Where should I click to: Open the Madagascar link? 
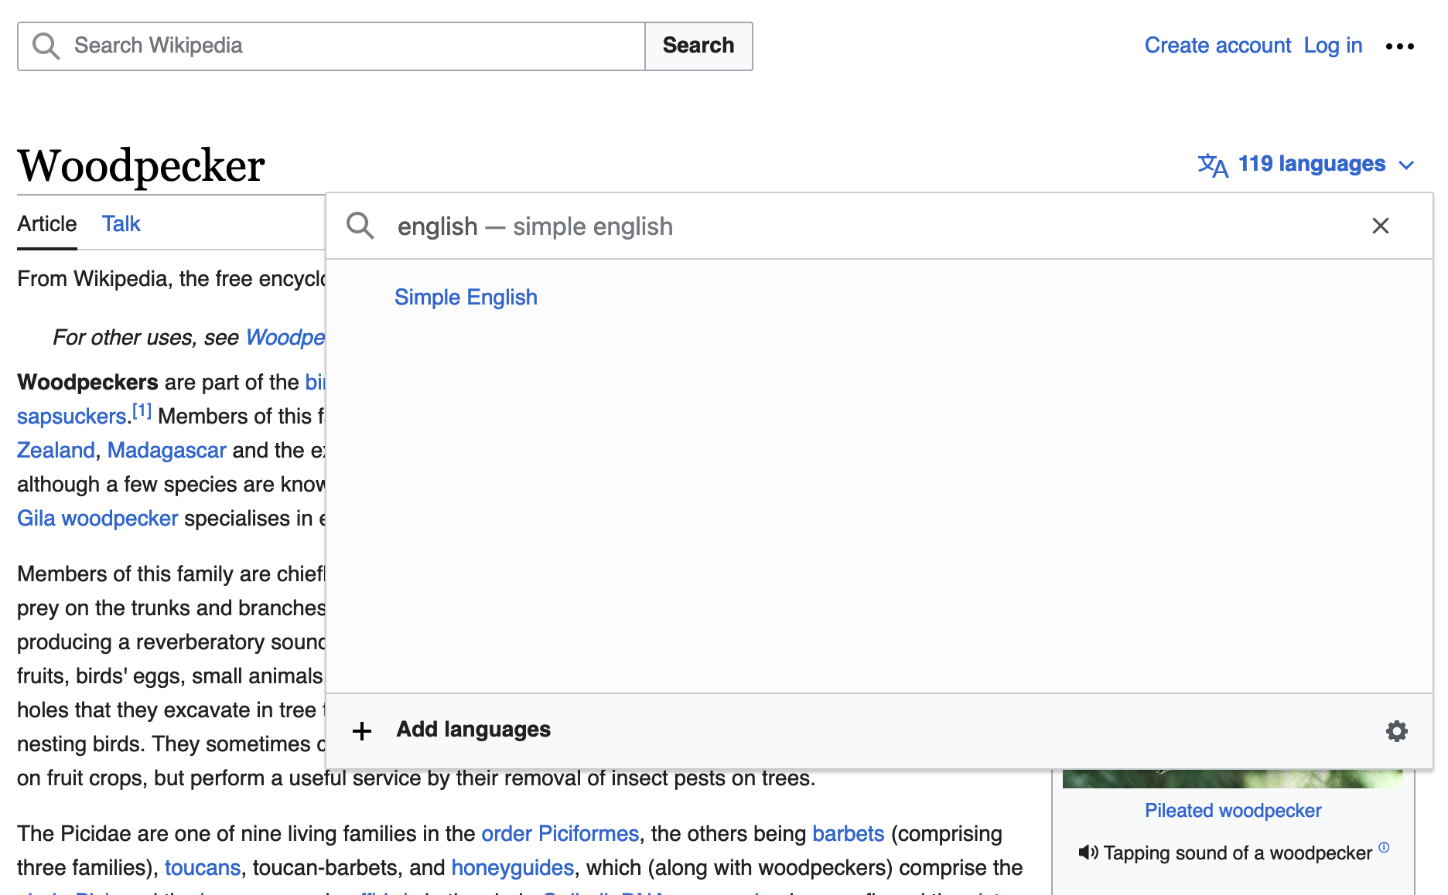click(166, 450)
